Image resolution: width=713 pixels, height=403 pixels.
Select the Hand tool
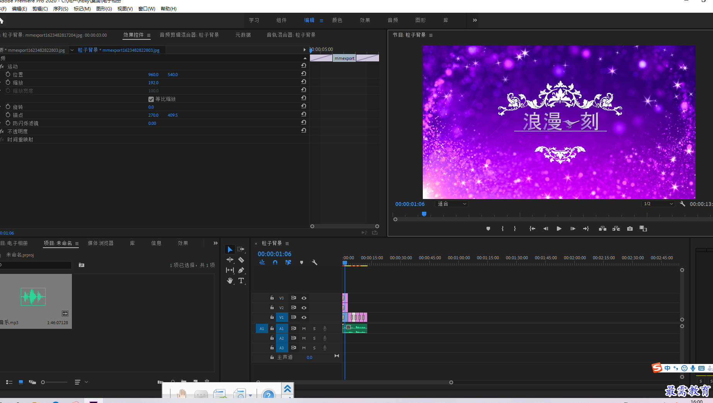(230, 281)
